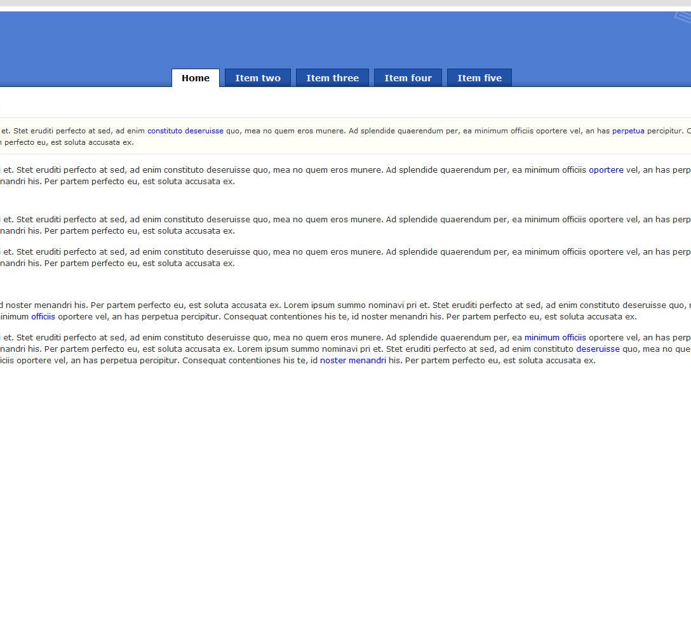Follow the 'minimum officiis' link
The width and height of the screenshot is (691, 635).
click(x=555, y=338)
